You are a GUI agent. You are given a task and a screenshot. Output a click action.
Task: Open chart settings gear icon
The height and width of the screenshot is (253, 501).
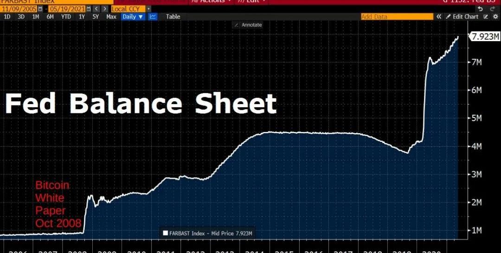[495, 17]
